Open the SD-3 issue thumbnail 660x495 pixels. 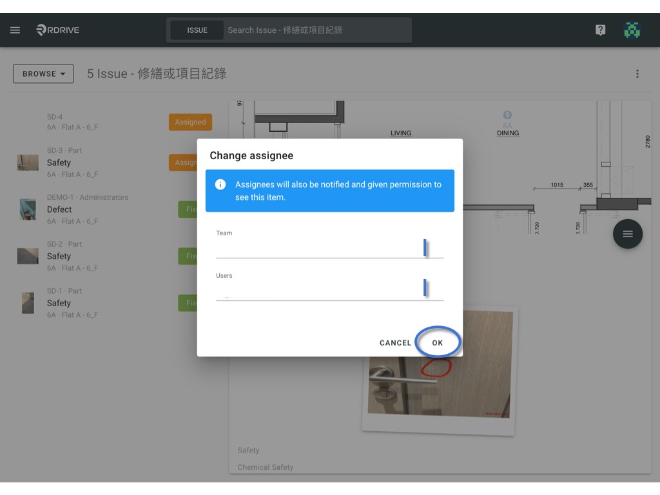click(28, 162)
